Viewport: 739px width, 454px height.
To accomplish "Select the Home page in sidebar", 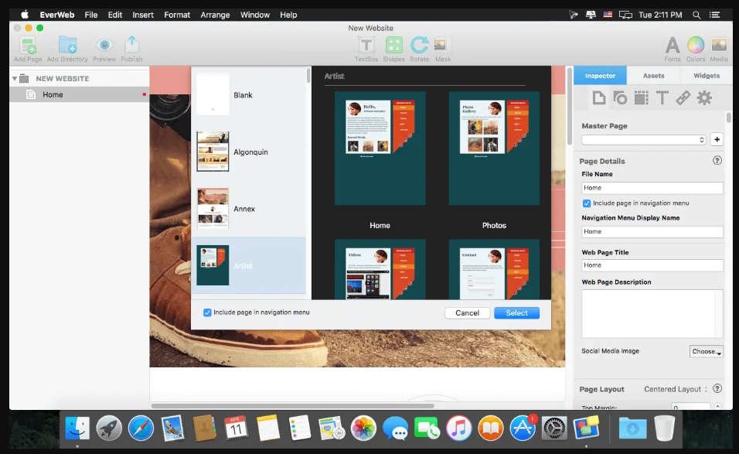I will [x=79, y=95].
